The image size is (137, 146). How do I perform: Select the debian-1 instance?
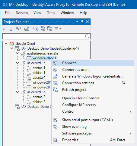click(39, 73)
